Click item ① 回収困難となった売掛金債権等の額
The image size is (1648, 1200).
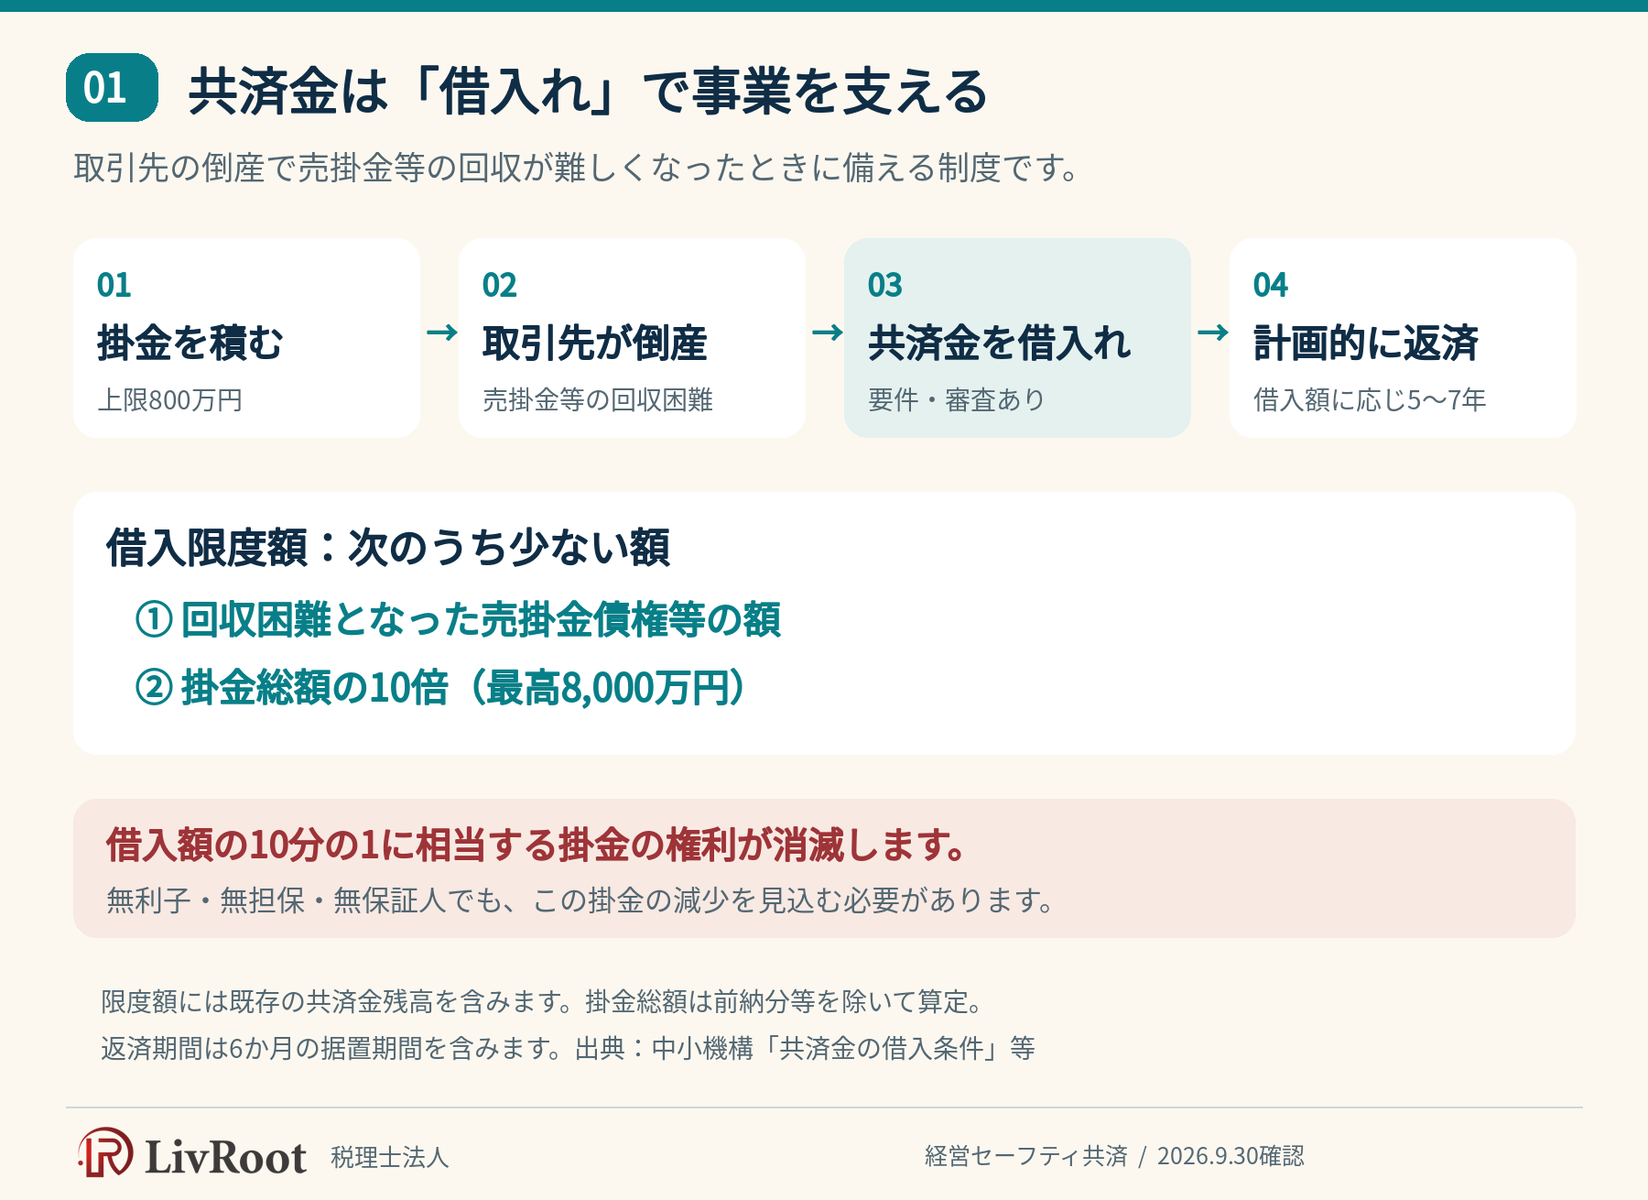(x=458, y=619)
